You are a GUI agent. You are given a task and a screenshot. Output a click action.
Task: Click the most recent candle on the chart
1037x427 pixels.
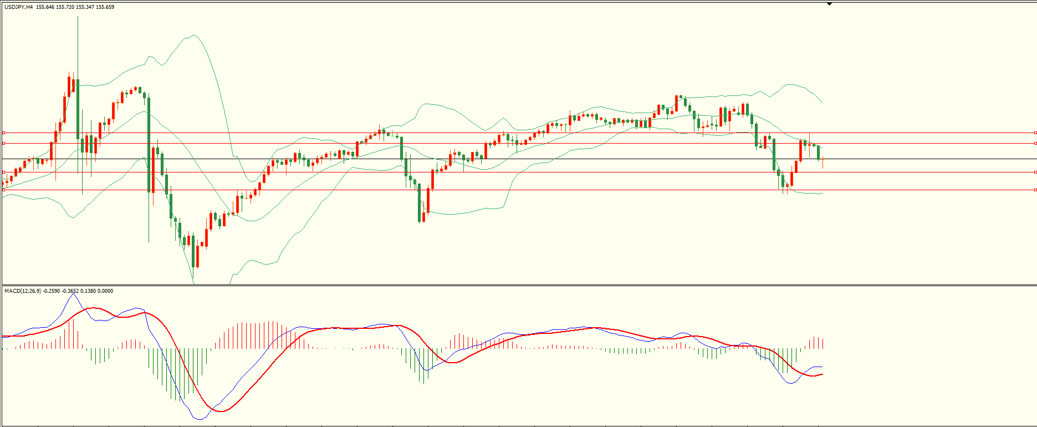pyautogui.click(x=823, y=161)
